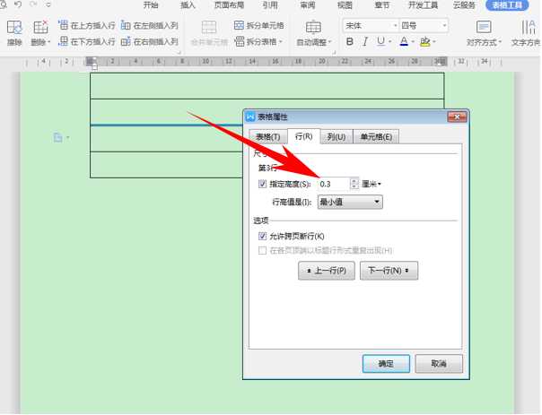Toggle underline formatting
The height and width of the screenshot is (415, 542).
tap(380, 42)
